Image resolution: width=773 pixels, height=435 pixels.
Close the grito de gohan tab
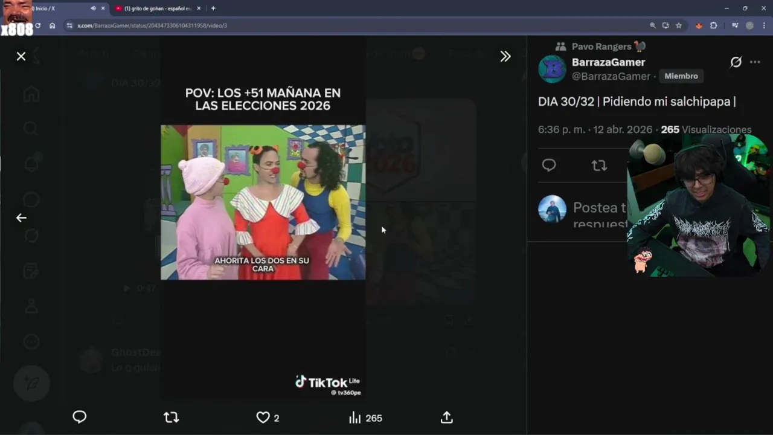(x=200, y=8)
